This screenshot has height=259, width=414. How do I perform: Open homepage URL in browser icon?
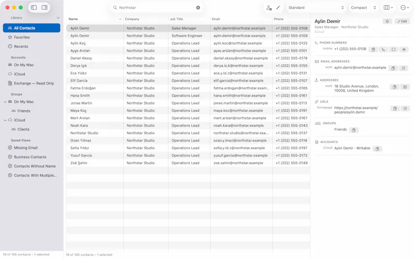click(405, 109)
